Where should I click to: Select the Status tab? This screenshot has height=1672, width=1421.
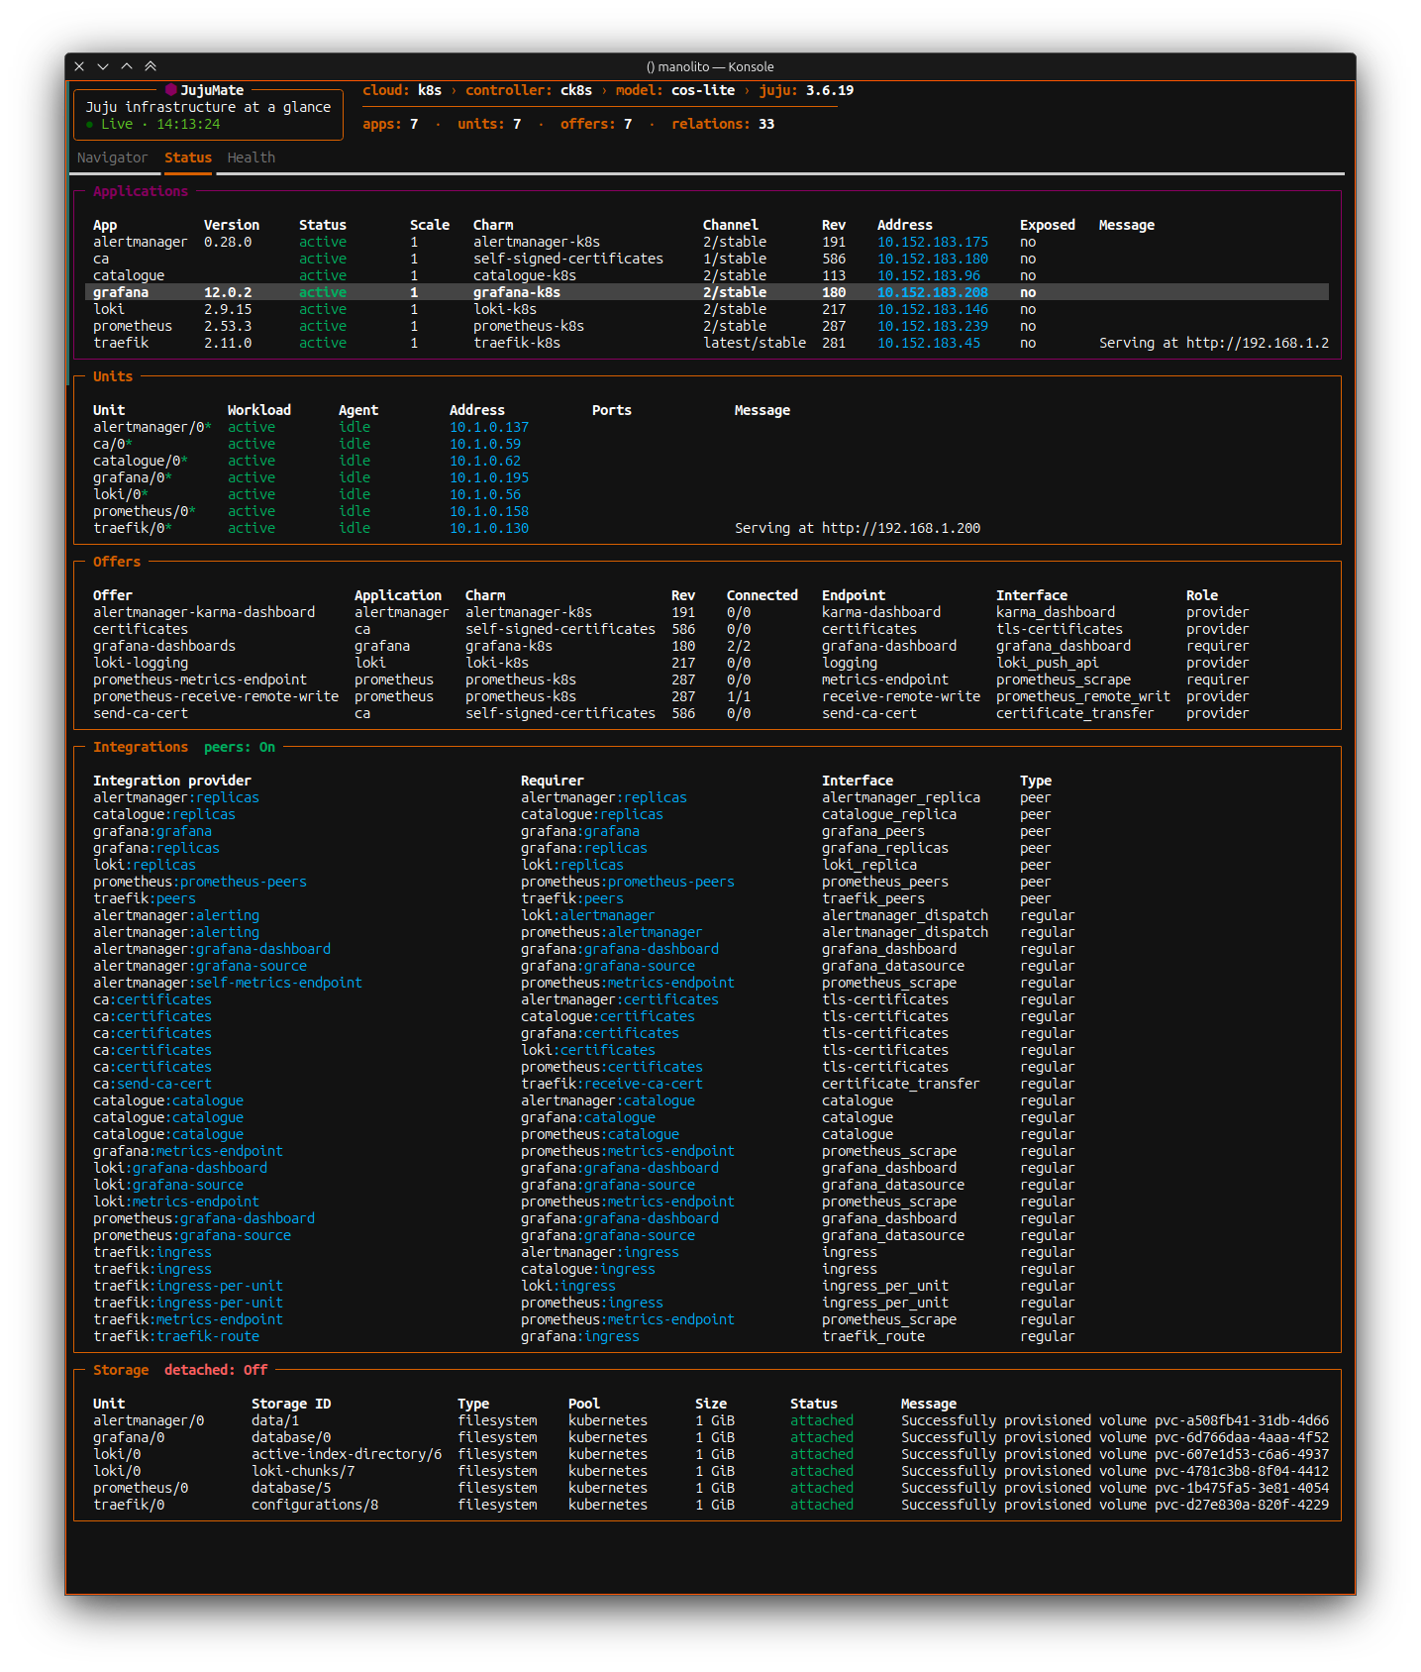[x=188, y=157]
